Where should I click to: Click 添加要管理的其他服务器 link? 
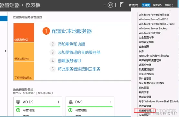[79, 53]
